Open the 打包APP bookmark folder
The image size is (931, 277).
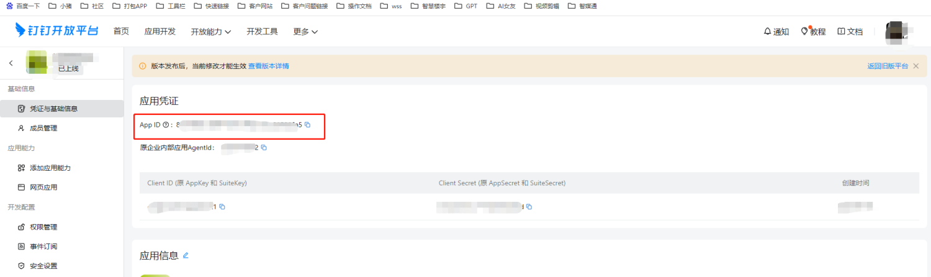130,6
